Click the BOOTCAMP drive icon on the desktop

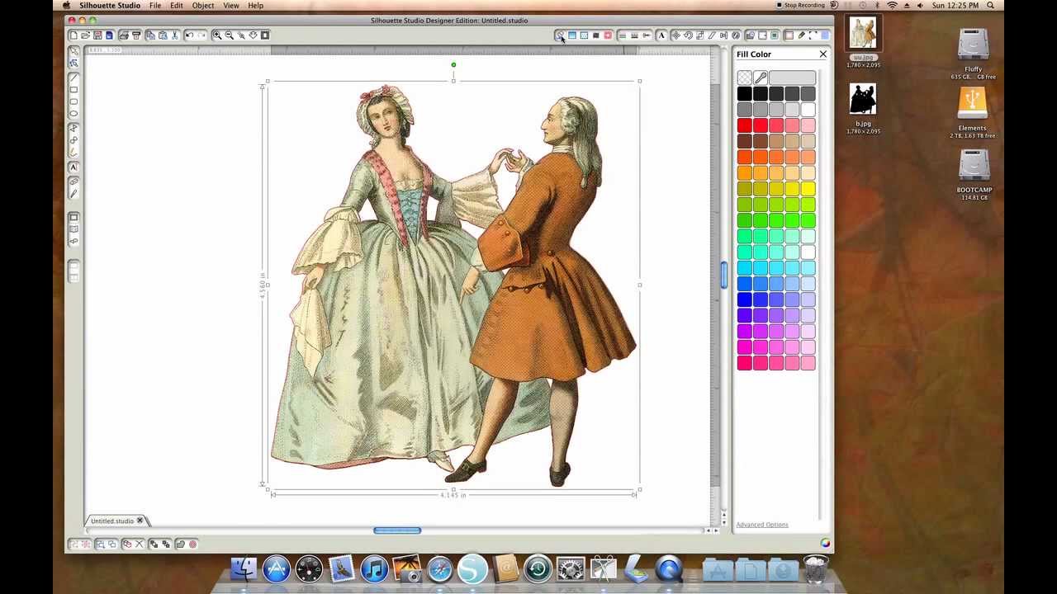tap(974, 167)
